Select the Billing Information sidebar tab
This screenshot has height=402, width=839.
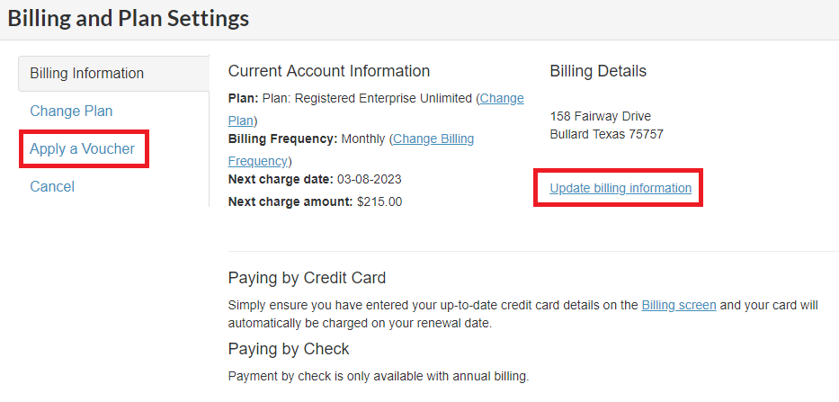pyautogui.click(x=86, y=73)
